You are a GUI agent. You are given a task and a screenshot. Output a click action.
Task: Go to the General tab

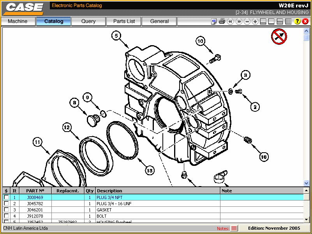159,21
